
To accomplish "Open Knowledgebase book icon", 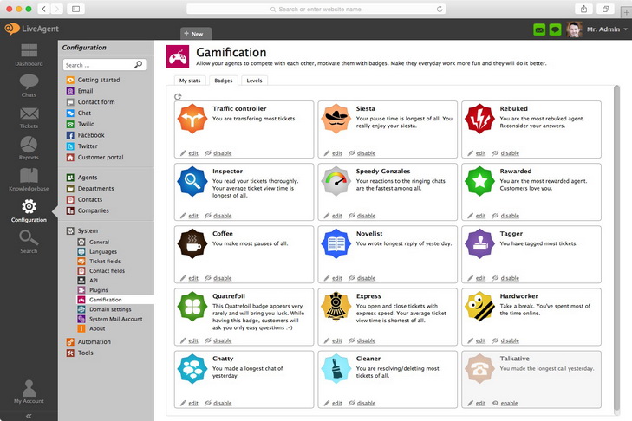I will pos(29,176).
